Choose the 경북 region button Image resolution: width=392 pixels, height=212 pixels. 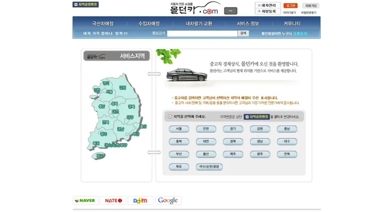[x=233, y=141]
